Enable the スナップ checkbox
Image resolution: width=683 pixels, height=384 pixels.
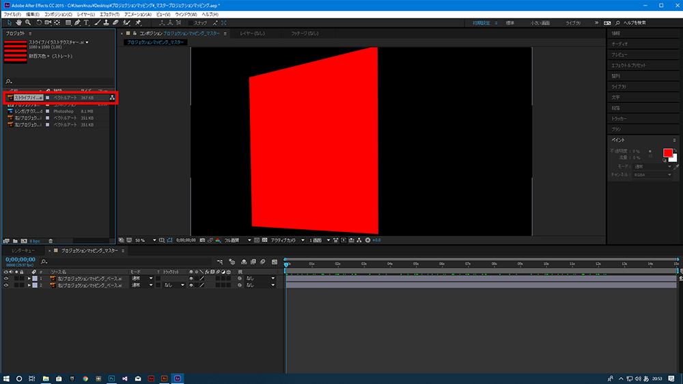[191, 23]
